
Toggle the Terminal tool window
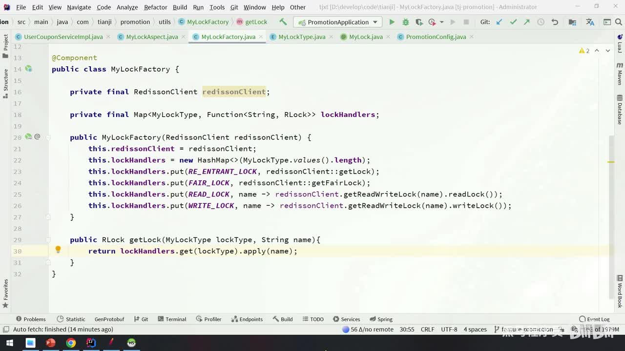(x=172, y=319)
